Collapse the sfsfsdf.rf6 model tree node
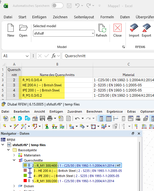This screenshot has width=154, height=191. click(3, 145)
